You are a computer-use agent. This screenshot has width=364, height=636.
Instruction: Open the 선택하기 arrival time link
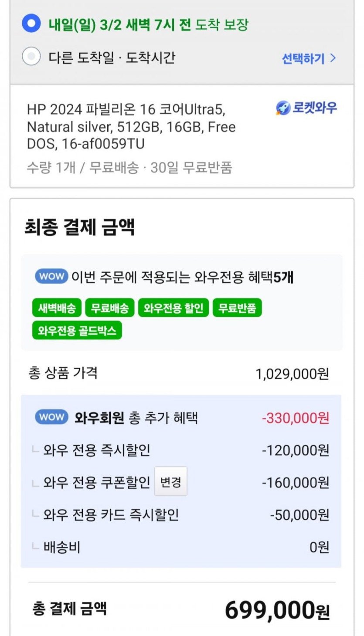(303, 58)
